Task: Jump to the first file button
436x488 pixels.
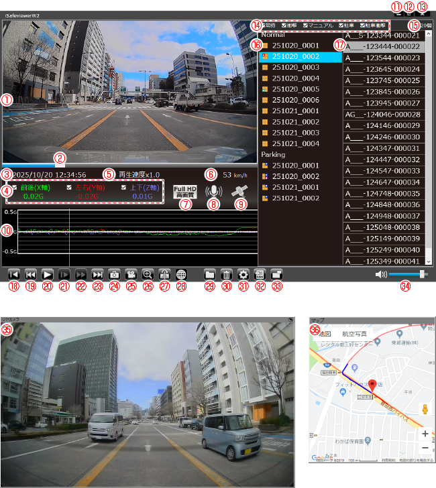Action: click(x=13, y=275)
